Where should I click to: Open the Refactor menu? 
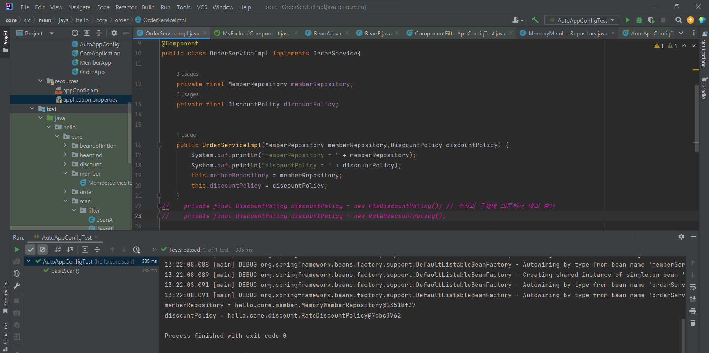126,7
